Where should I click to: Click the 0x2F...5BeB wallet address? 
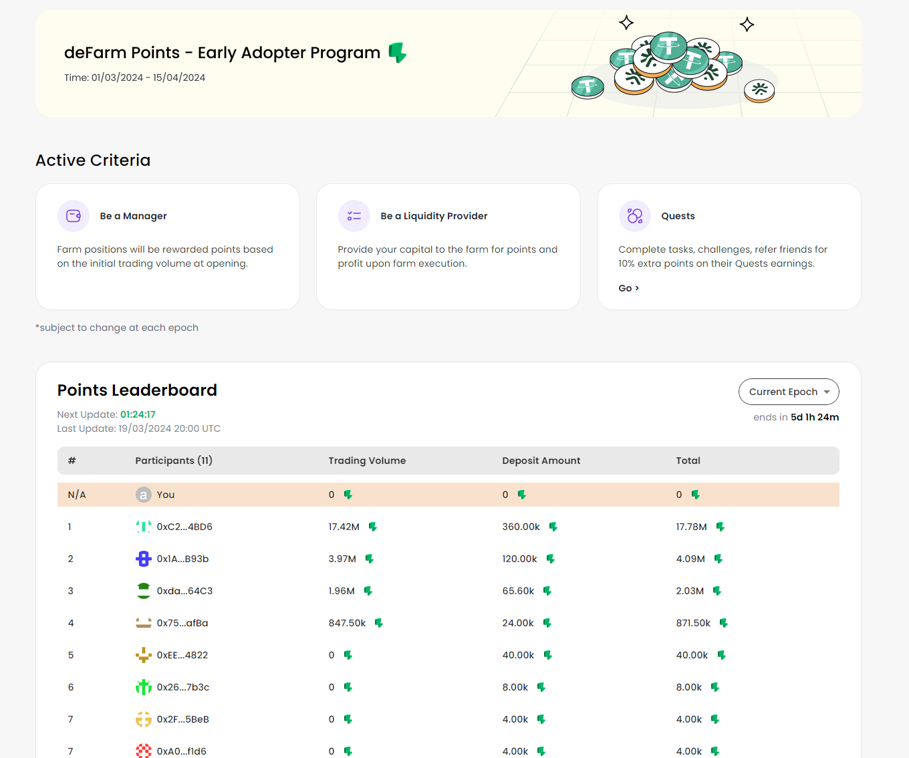(183, 719)
